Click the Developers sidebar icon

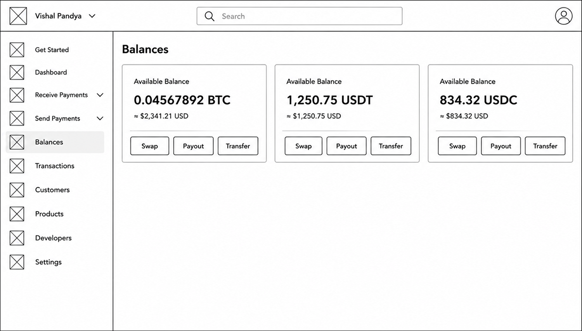coord(17,238)
